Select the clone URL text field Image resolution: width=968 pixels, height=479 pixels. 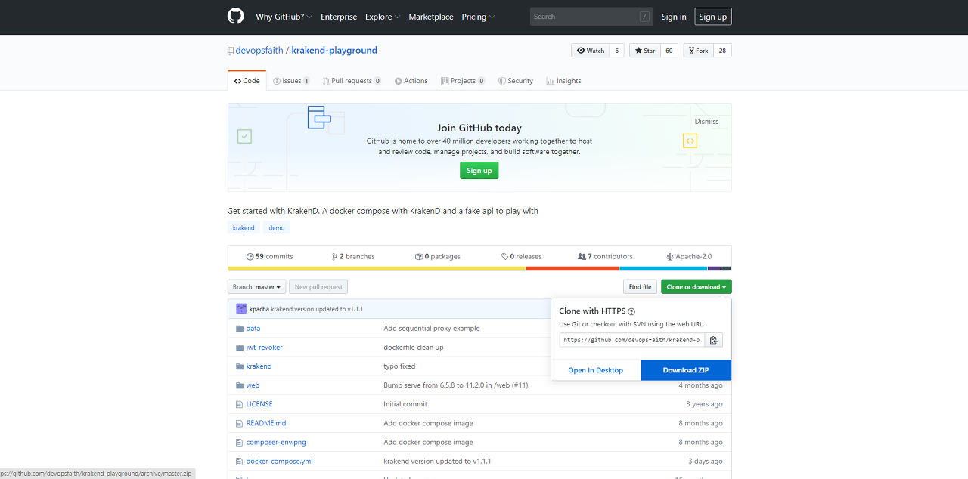pos(632,340)
